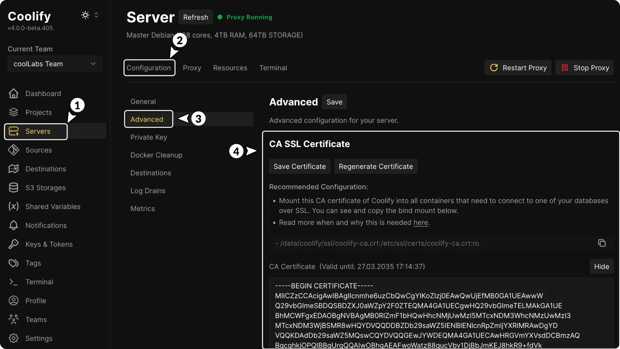Open the coolLabs Team dropdown
Viewport: 620px width, 349px height.
(54, 64)
